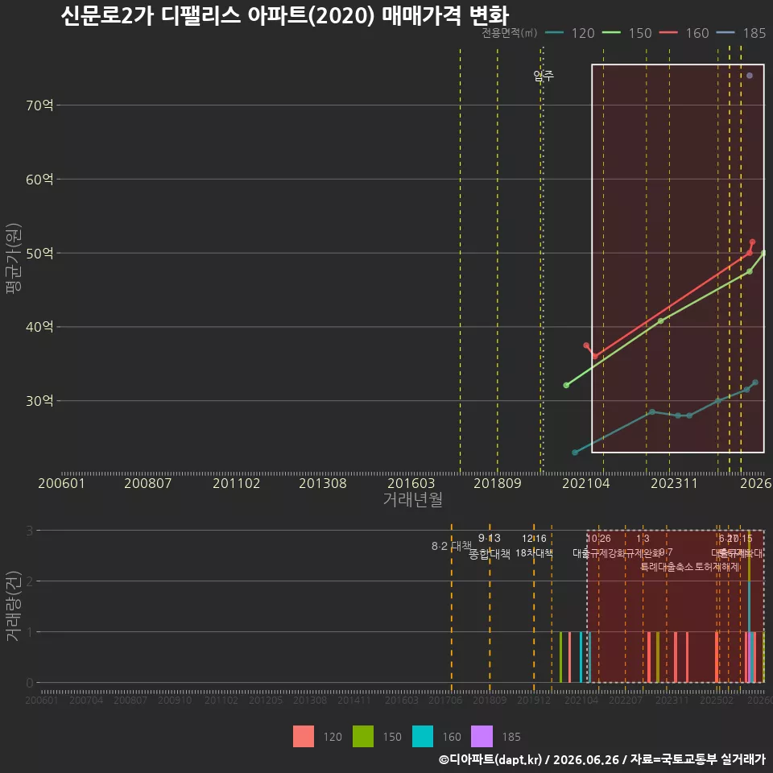Click the salmon 120 swatch in bottom legend

[x=304, y=736]
